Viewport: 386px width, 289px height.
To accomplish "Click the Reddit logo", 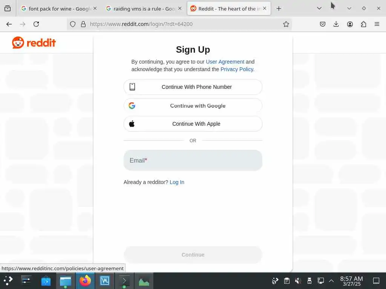I will [34, 43].
